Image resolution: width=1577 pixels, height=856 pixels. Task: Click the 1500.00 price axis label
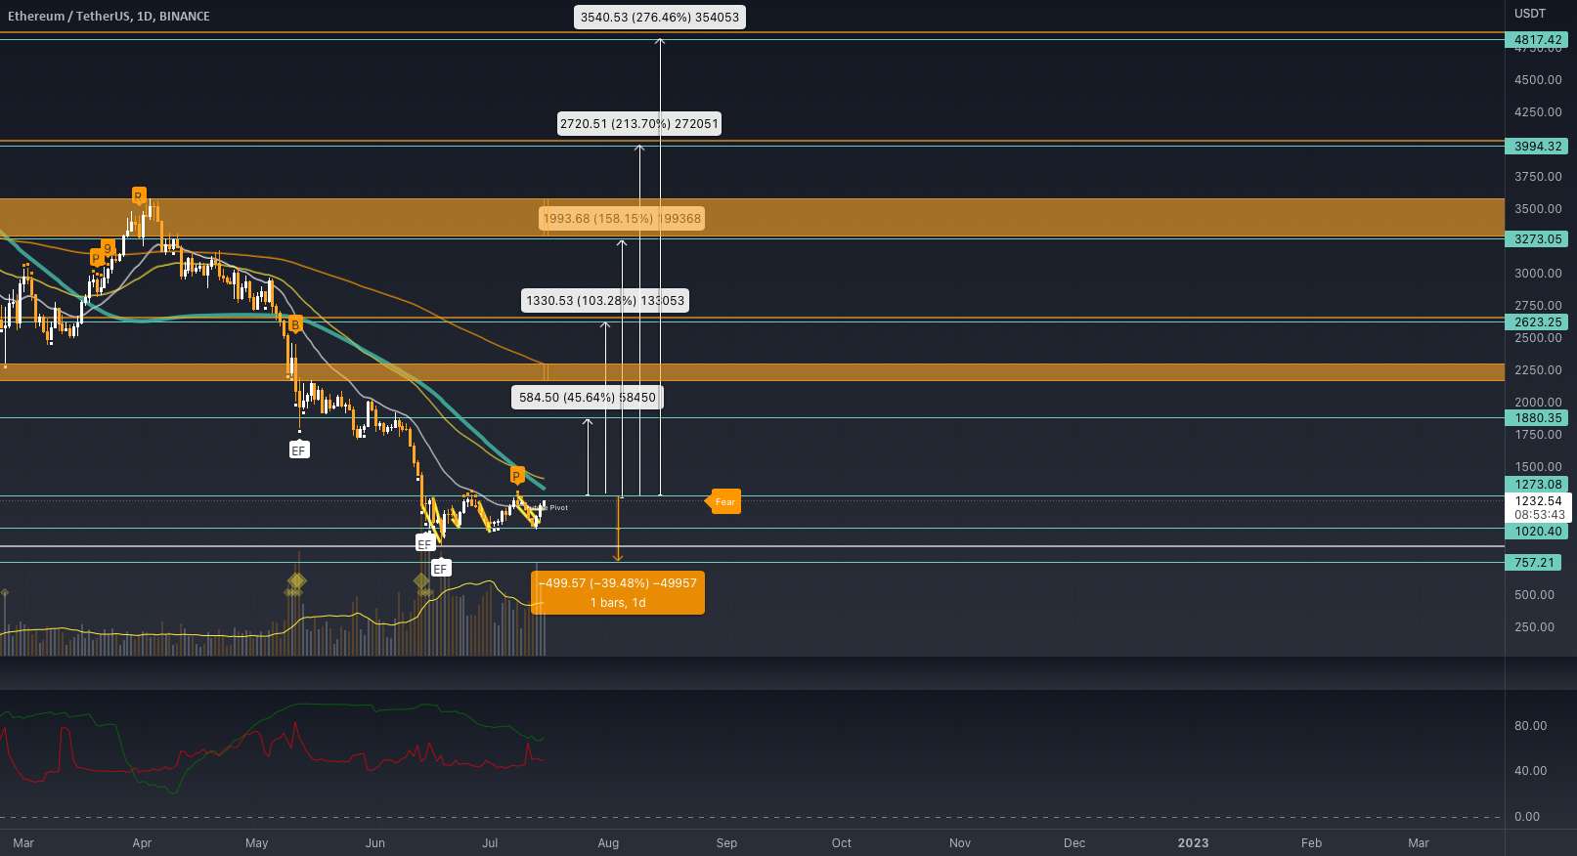coord(1538,466)
